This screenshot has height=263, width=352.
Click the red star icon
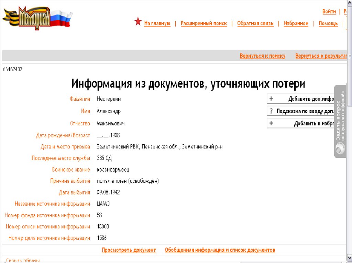click(138, 22)
